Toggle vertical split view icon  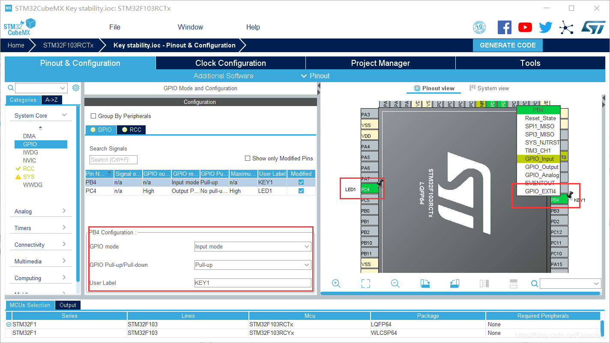pyautogui.click(x=484, y=283)
